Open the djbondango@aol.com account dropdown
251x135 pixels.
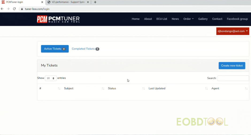[233, 31]
